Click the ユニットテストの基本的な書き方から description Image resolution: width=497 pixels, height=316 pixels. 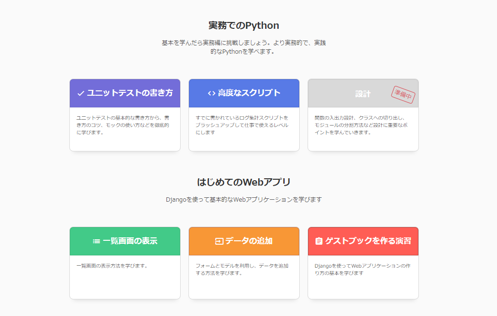123,125
